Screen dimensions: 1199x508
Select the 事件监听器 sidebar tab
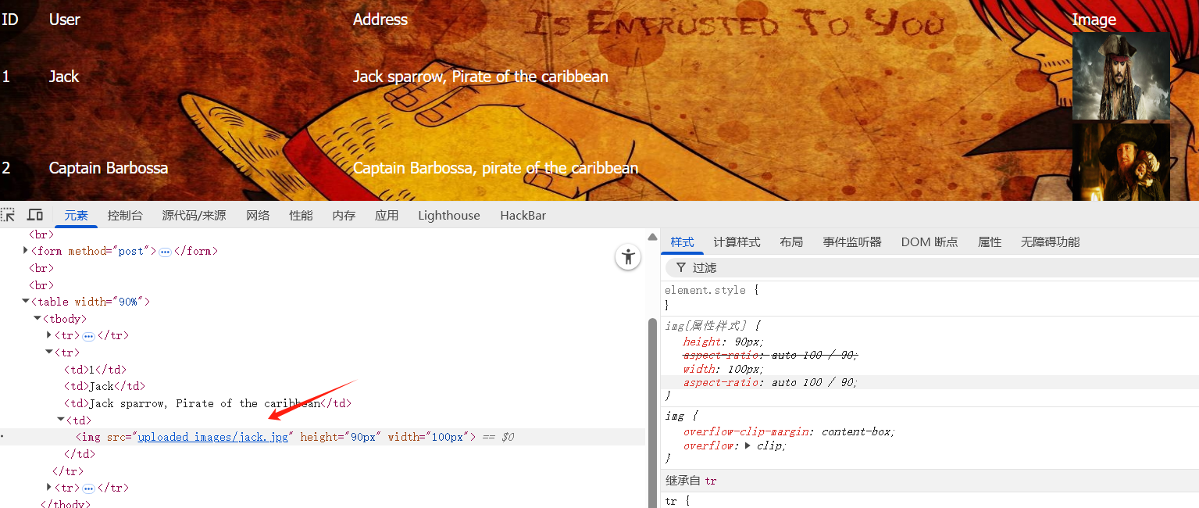coord(852,242)
